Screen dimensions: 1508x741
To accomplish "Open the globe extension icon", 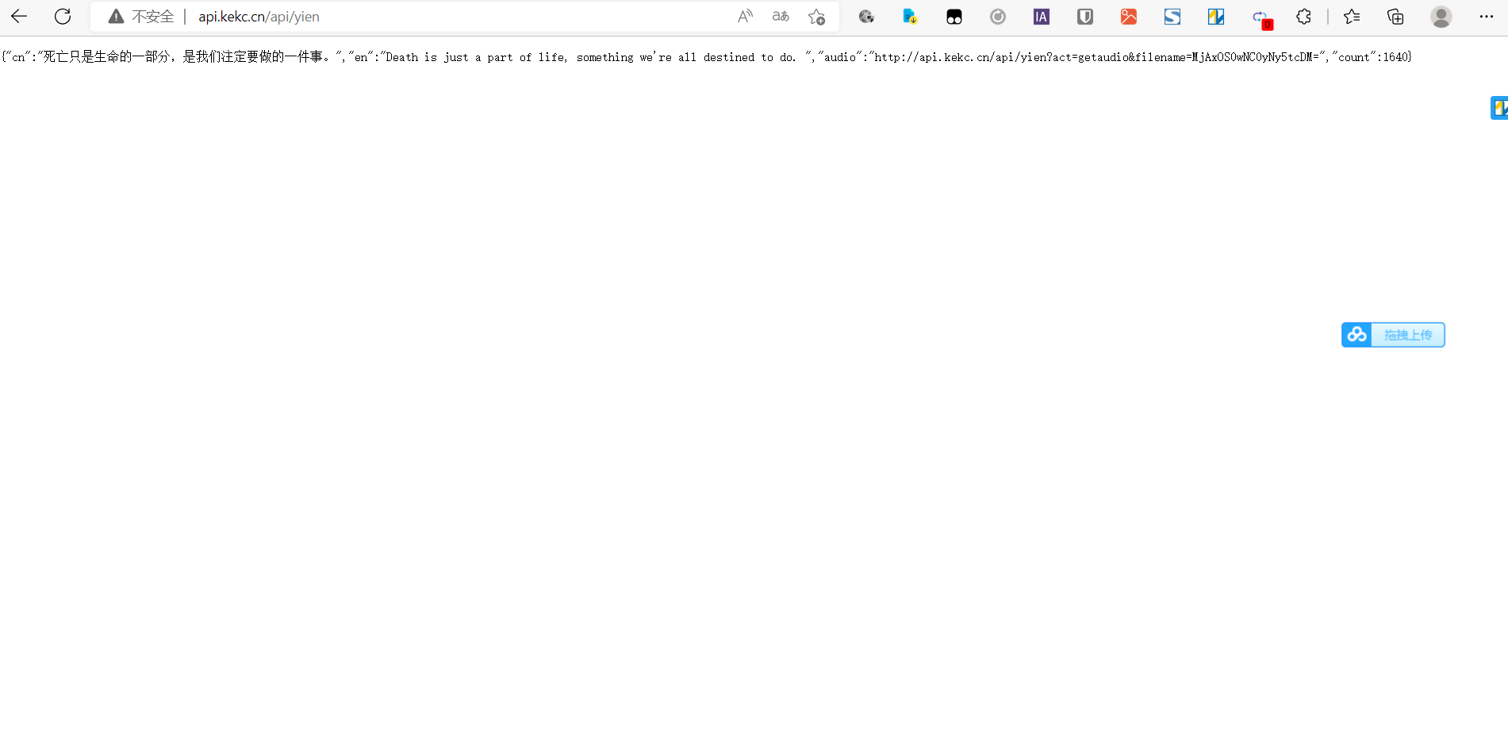I will coord(866,17).
